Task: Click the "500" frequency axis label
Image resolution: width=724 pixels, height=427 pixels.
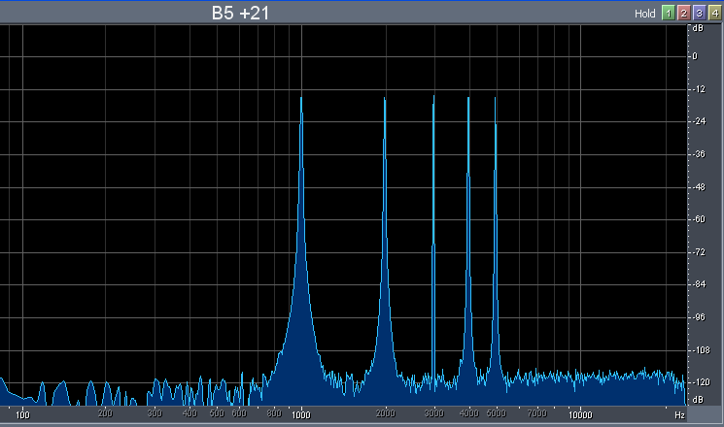Action: [217, 413]
